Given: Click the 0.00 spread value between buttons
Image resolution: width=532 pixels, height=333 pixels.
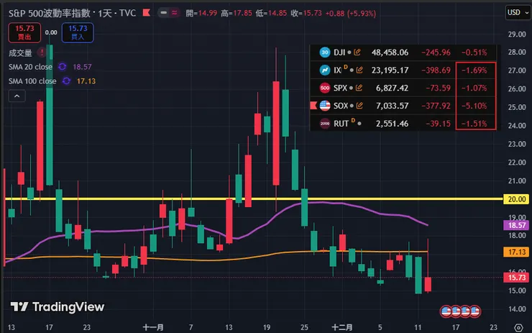Looking at the screenshot, I should click(51, 32).
